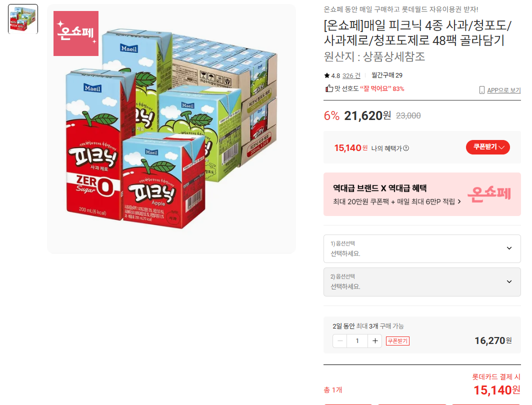Image resolution: width=532 pixels, height=405 pixels.
Task: Click the product thumbnail image
Action: click(x=23, y=19)
